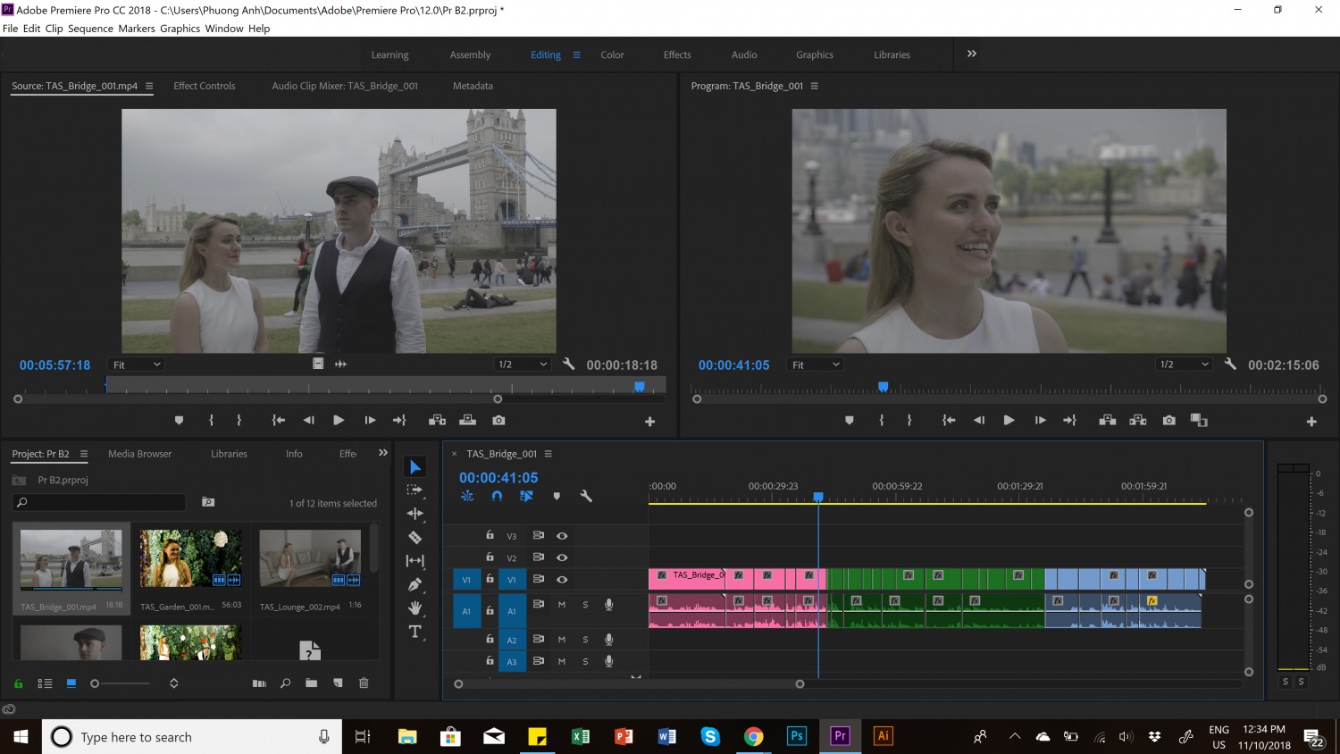Click Export Frame camera in Program monitor
The height and width of the screenshot is (754, 1340).
(x=1168, y=420)
